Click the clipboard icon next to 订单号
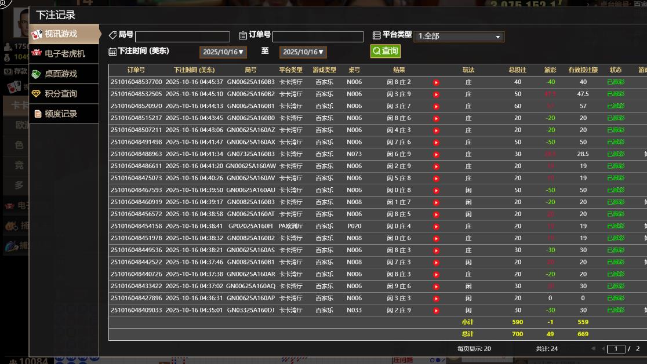 coord(243,36)
